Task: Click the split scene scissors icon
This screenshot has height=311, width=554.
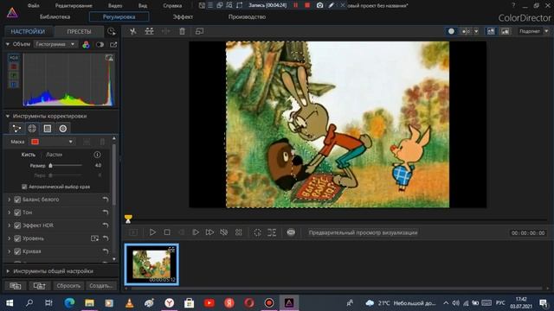Action: click(133, 31)
